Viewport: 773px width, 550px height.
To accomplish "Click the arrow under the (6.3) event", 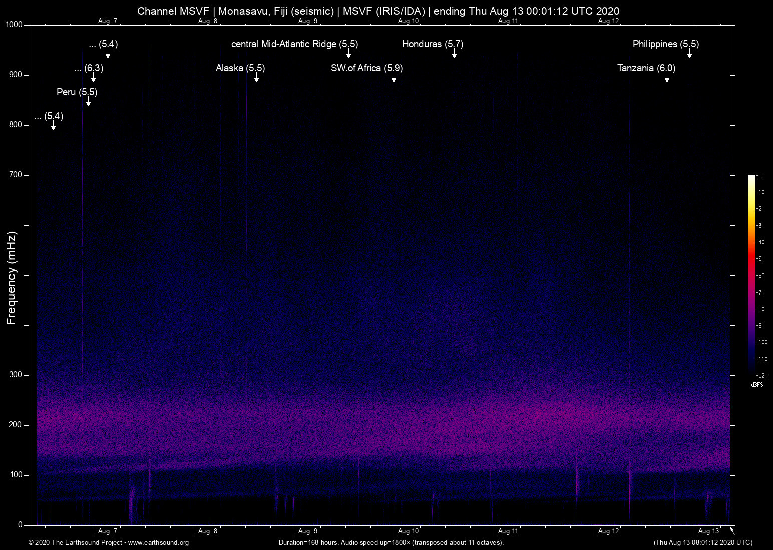I will click(94, 78).
